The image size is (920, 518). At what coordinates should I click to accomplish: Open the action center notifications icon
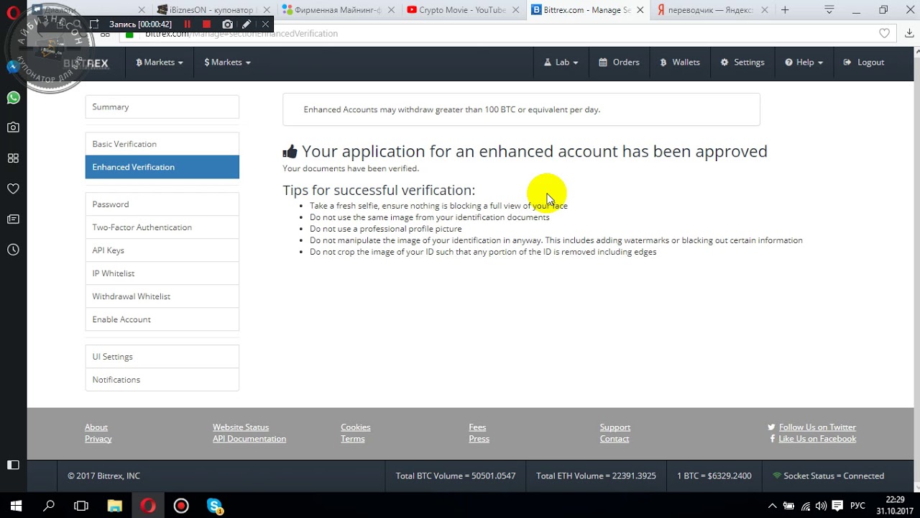837,506
